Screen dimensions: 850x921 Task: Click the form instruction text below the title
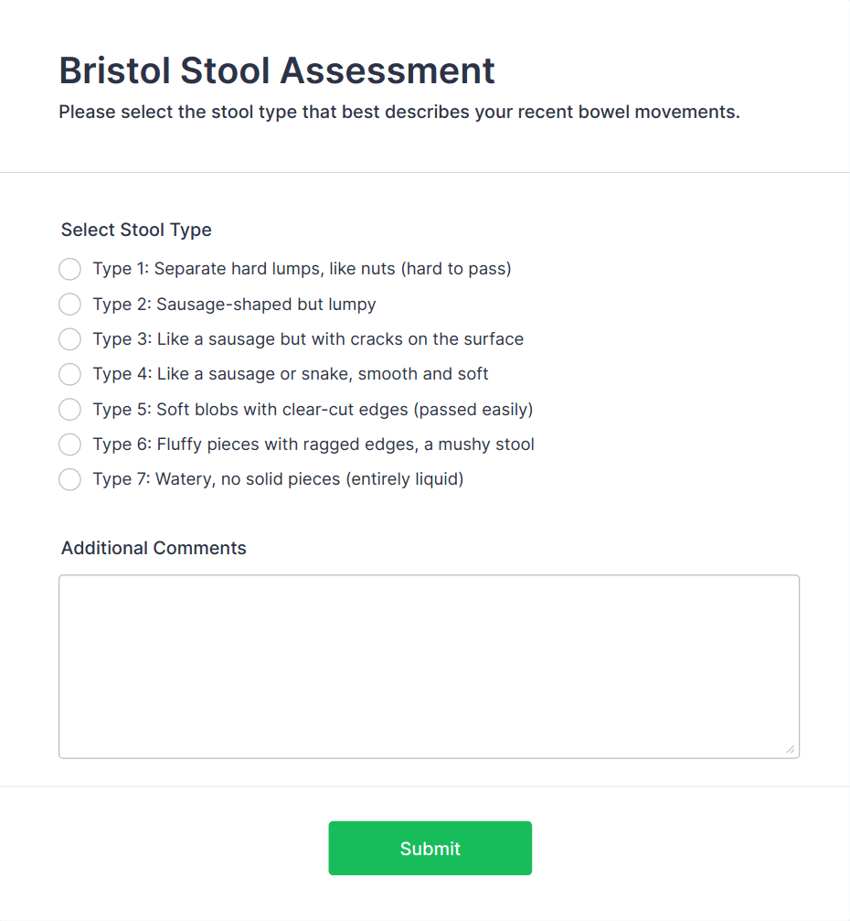[399, 112]
